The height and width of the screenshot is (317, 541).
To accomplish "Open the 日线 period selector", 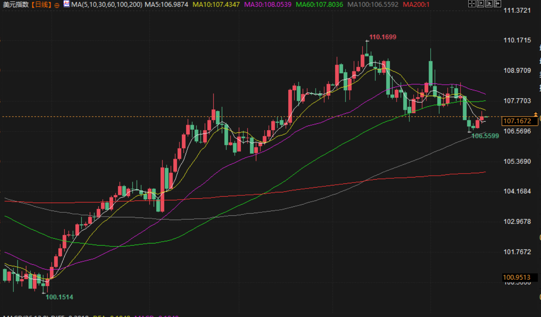I will (42, 5).
